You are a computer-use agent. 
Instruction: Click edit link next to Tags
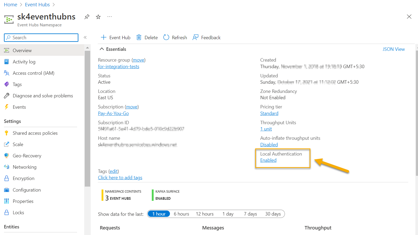[114, 171]
